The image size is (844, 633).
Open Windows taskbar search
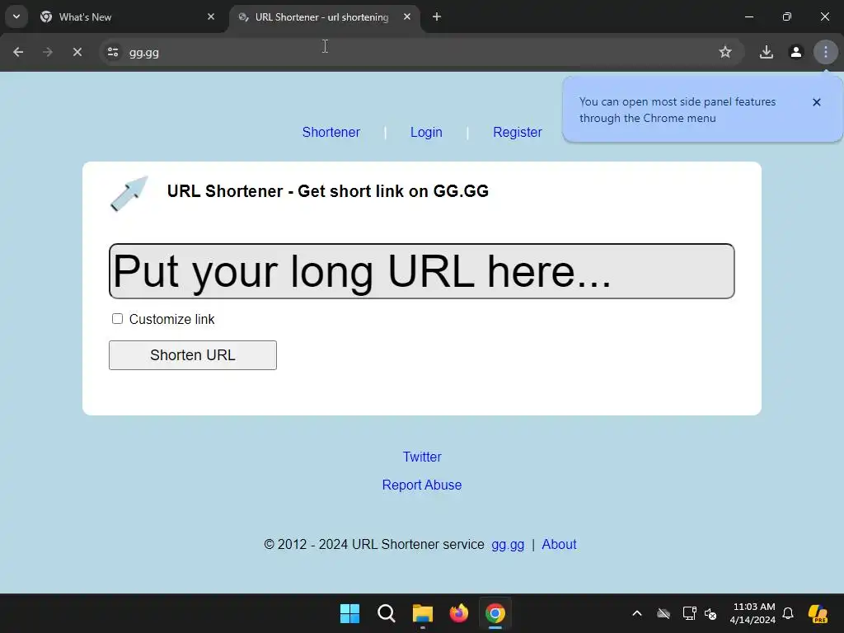[387, 613]
